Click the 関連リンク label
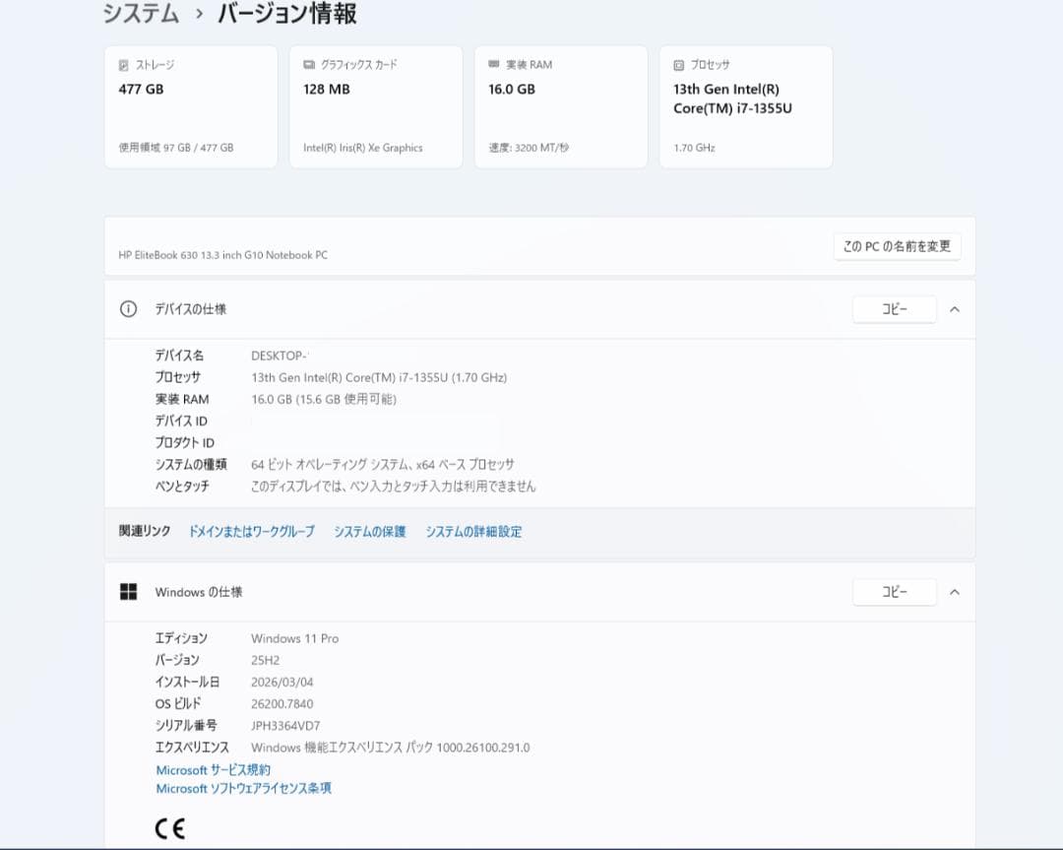 pos(145,531)
